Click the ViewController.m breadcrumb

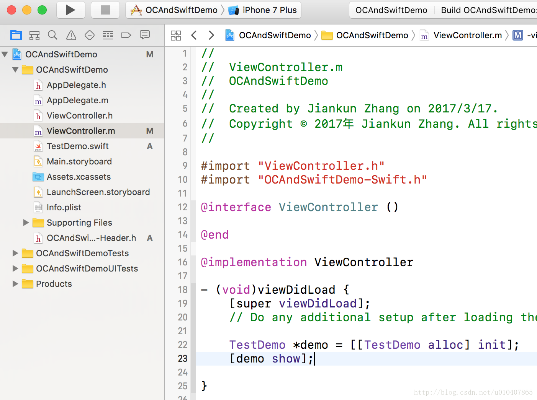pos(461,36)
